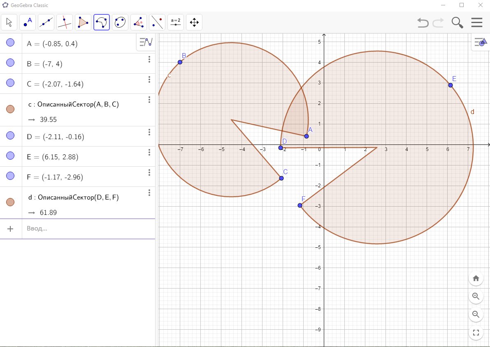Select the Perpendicular Line tool
The height and width of the screenshot is (347, 490).
[x=65, y=22]
